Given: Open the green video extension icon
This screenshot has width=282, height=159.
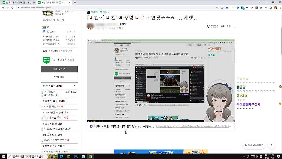Looking at the screenshot, I should (x=233, y=8).
